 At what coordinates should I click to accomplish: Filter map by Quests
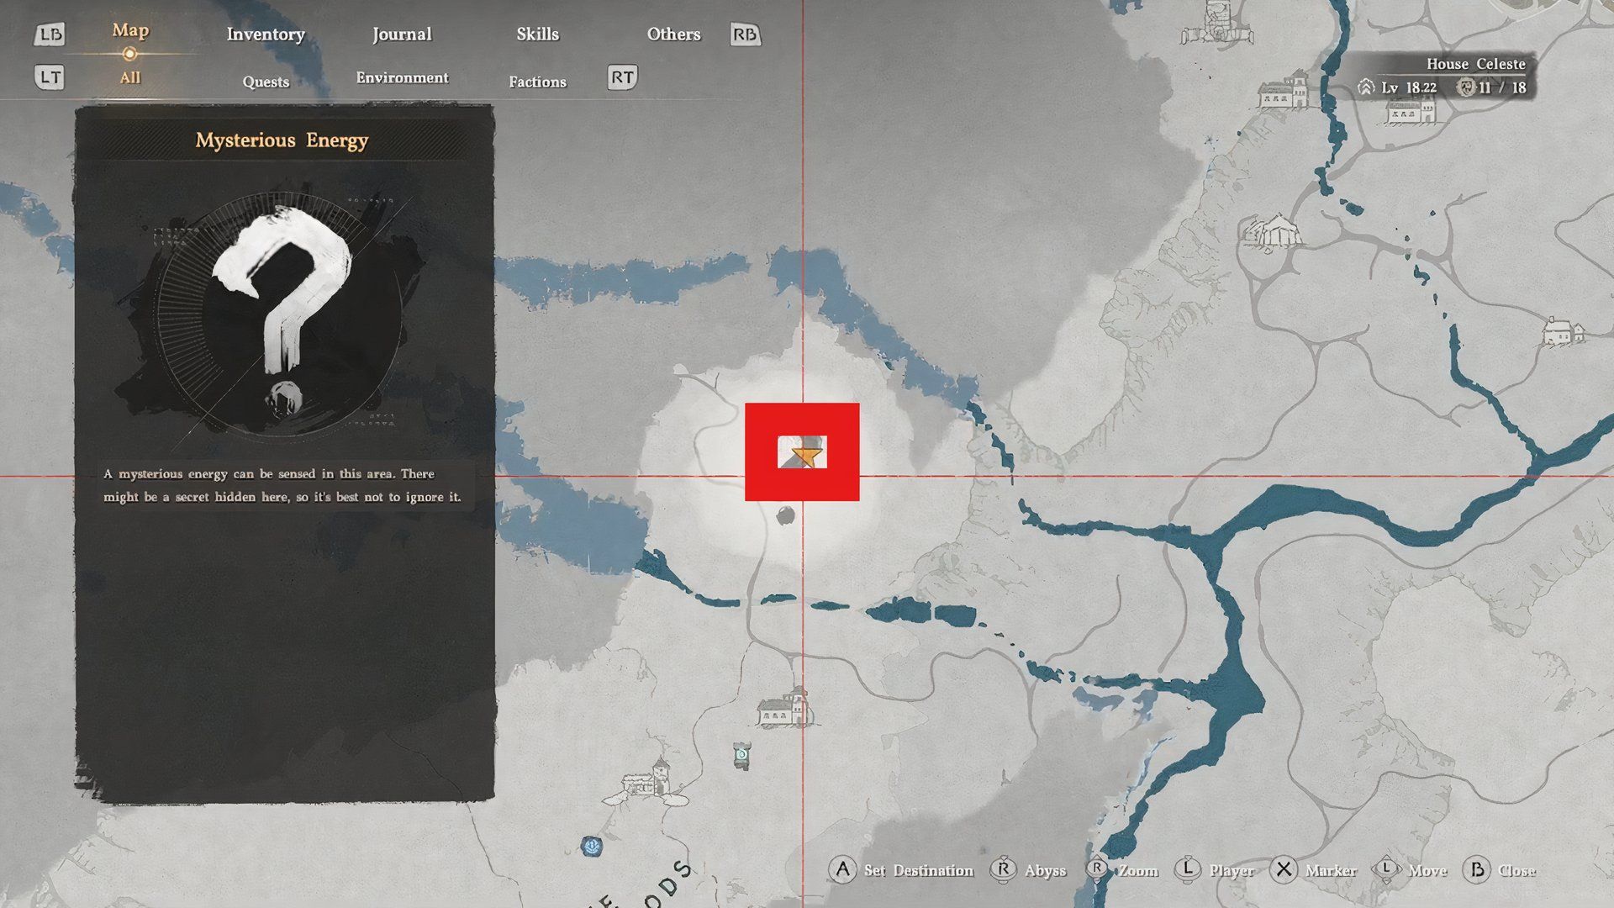click(266, 82)
